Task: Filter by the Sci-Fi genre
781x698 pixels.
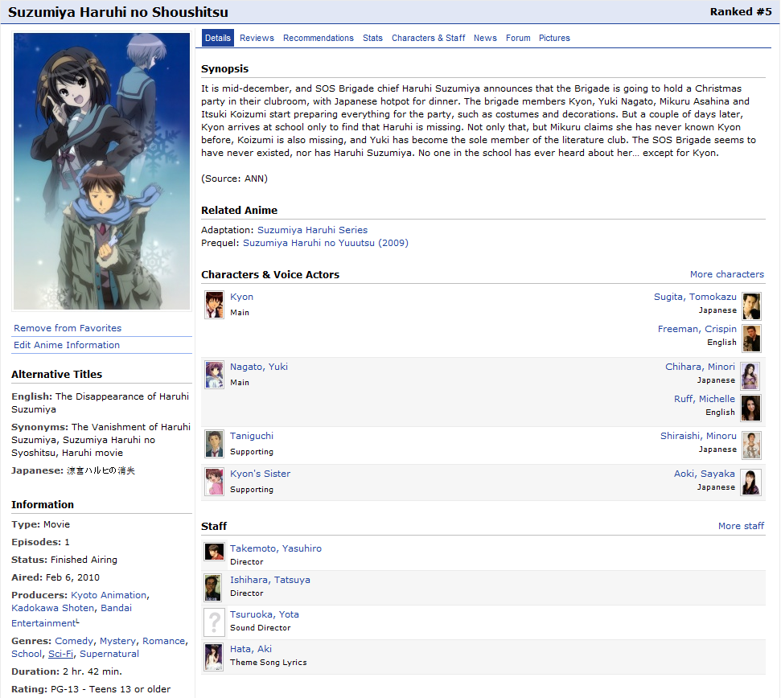Action: (61, 655)
